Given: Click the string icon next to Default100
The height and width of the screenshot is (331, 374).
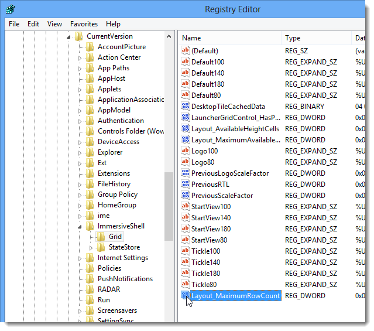Looking at the screenshot, I should [x=186, y=62].
